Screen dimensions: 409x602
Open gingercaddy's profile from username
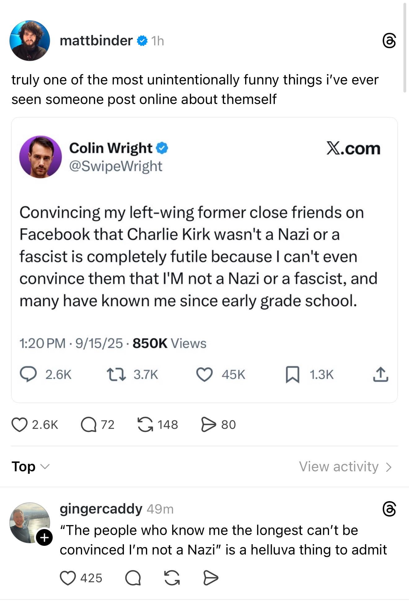point(101,509)
